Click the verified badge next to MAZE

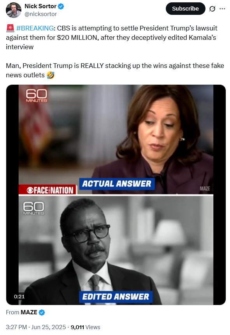[42, 313]
